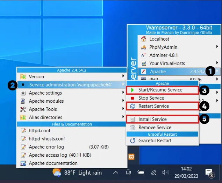Click the orange XAMPP taskbar icon
Image resolution: width=222 pixels, height=183 pixels.
(x=131, y=157)
